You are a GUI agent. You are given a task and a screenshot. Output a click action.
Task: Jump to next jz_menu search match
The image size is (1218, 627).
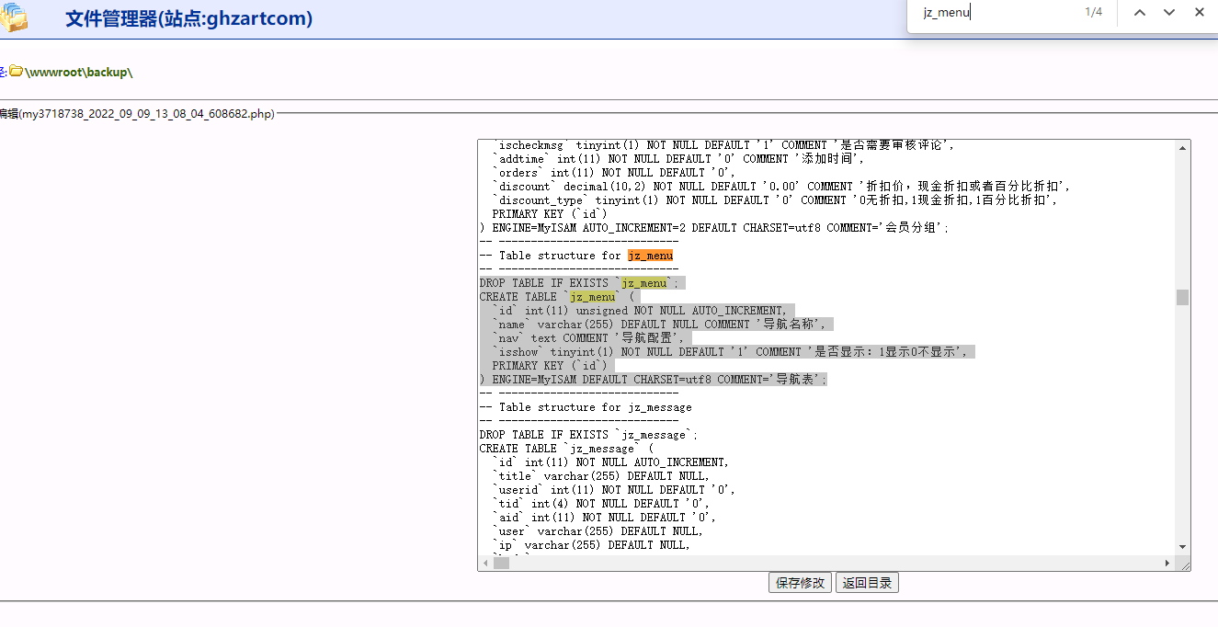[x=1169, y=13]
